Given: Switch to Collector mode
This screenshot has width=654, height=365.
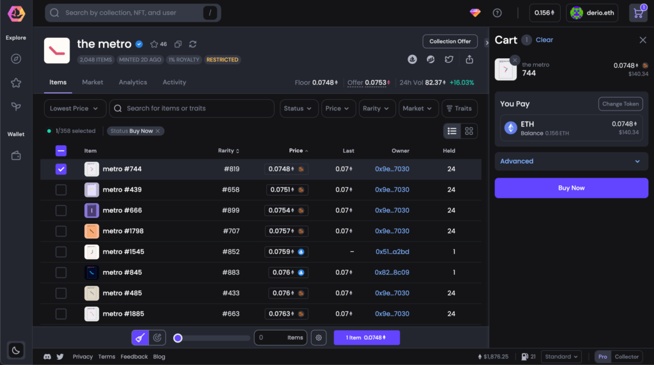Looking at the screenshot, I should click(x=627, y=357).
